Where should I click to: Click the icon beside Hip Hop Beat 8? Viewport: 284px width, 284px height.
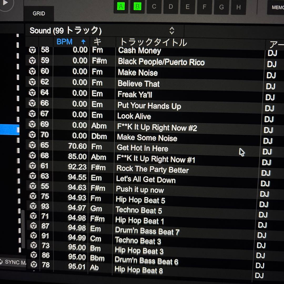click(x=33, y=265)
